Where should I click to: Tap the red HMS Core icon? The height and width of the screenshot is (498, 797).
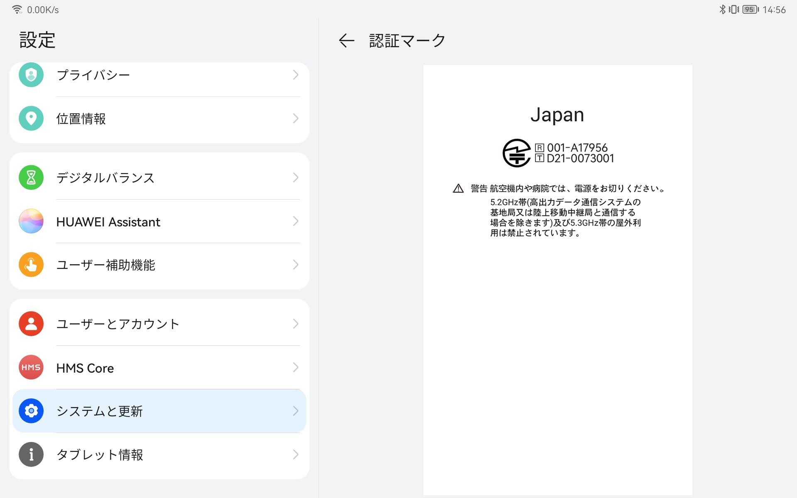[x=31, y=367]
